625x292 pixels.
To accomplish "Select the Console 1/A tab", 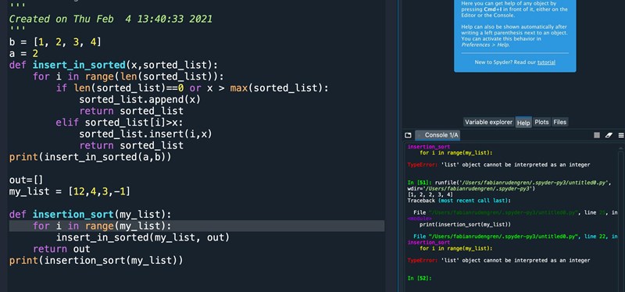I will [437, 135].
